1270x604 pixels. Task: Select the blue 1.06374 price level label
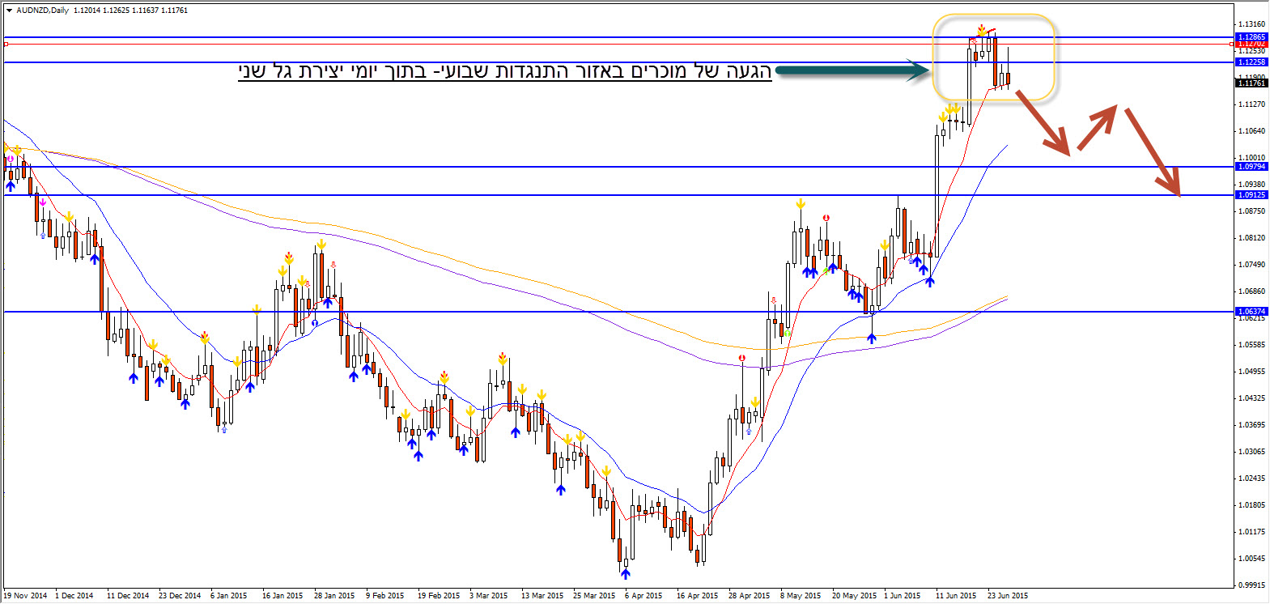1251,312
